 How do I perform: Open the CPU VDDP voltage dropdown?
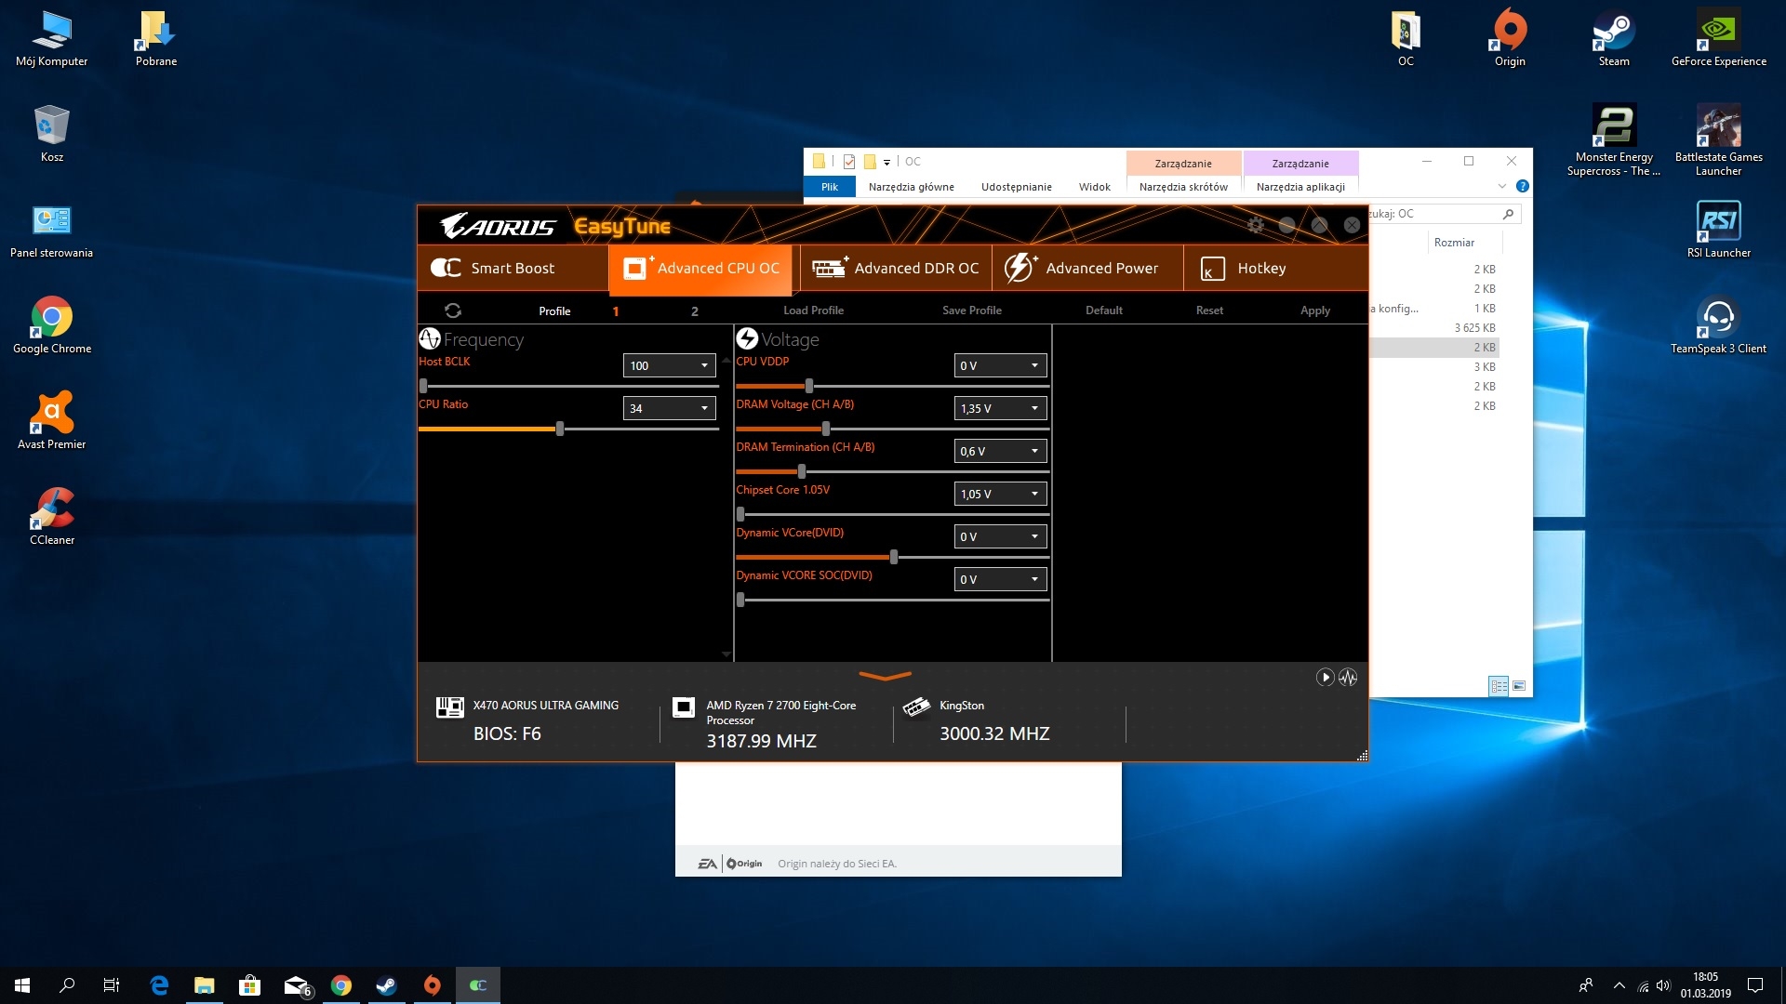tap(1000, 365)
